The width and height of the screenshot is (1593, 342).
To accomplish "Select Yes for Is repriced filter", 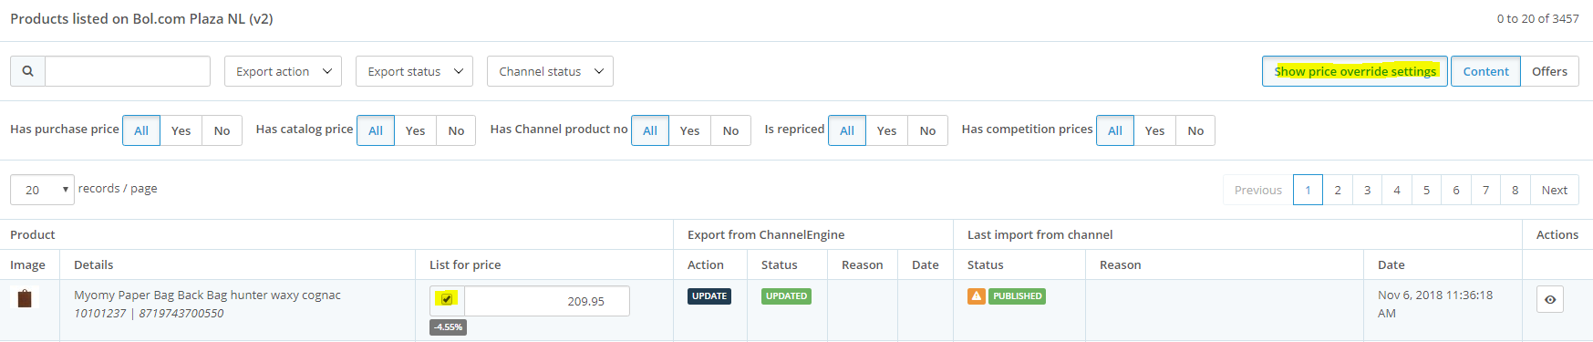I will click(887, 130).
